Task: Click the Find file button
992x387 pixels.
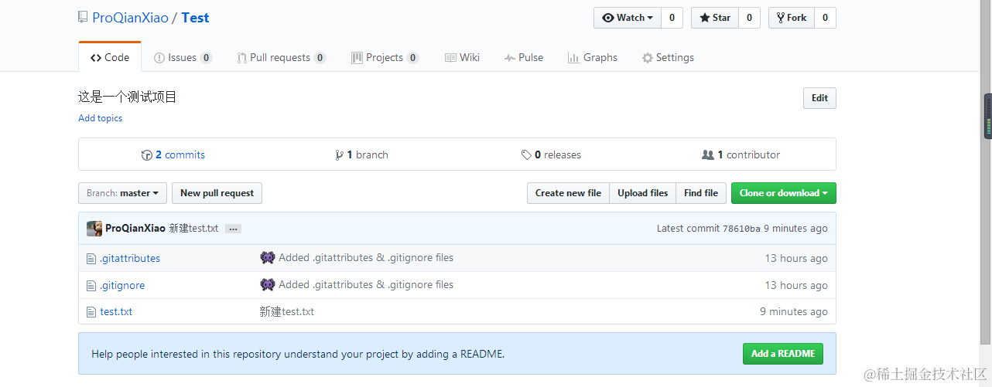Action: (x=700, y=193)
